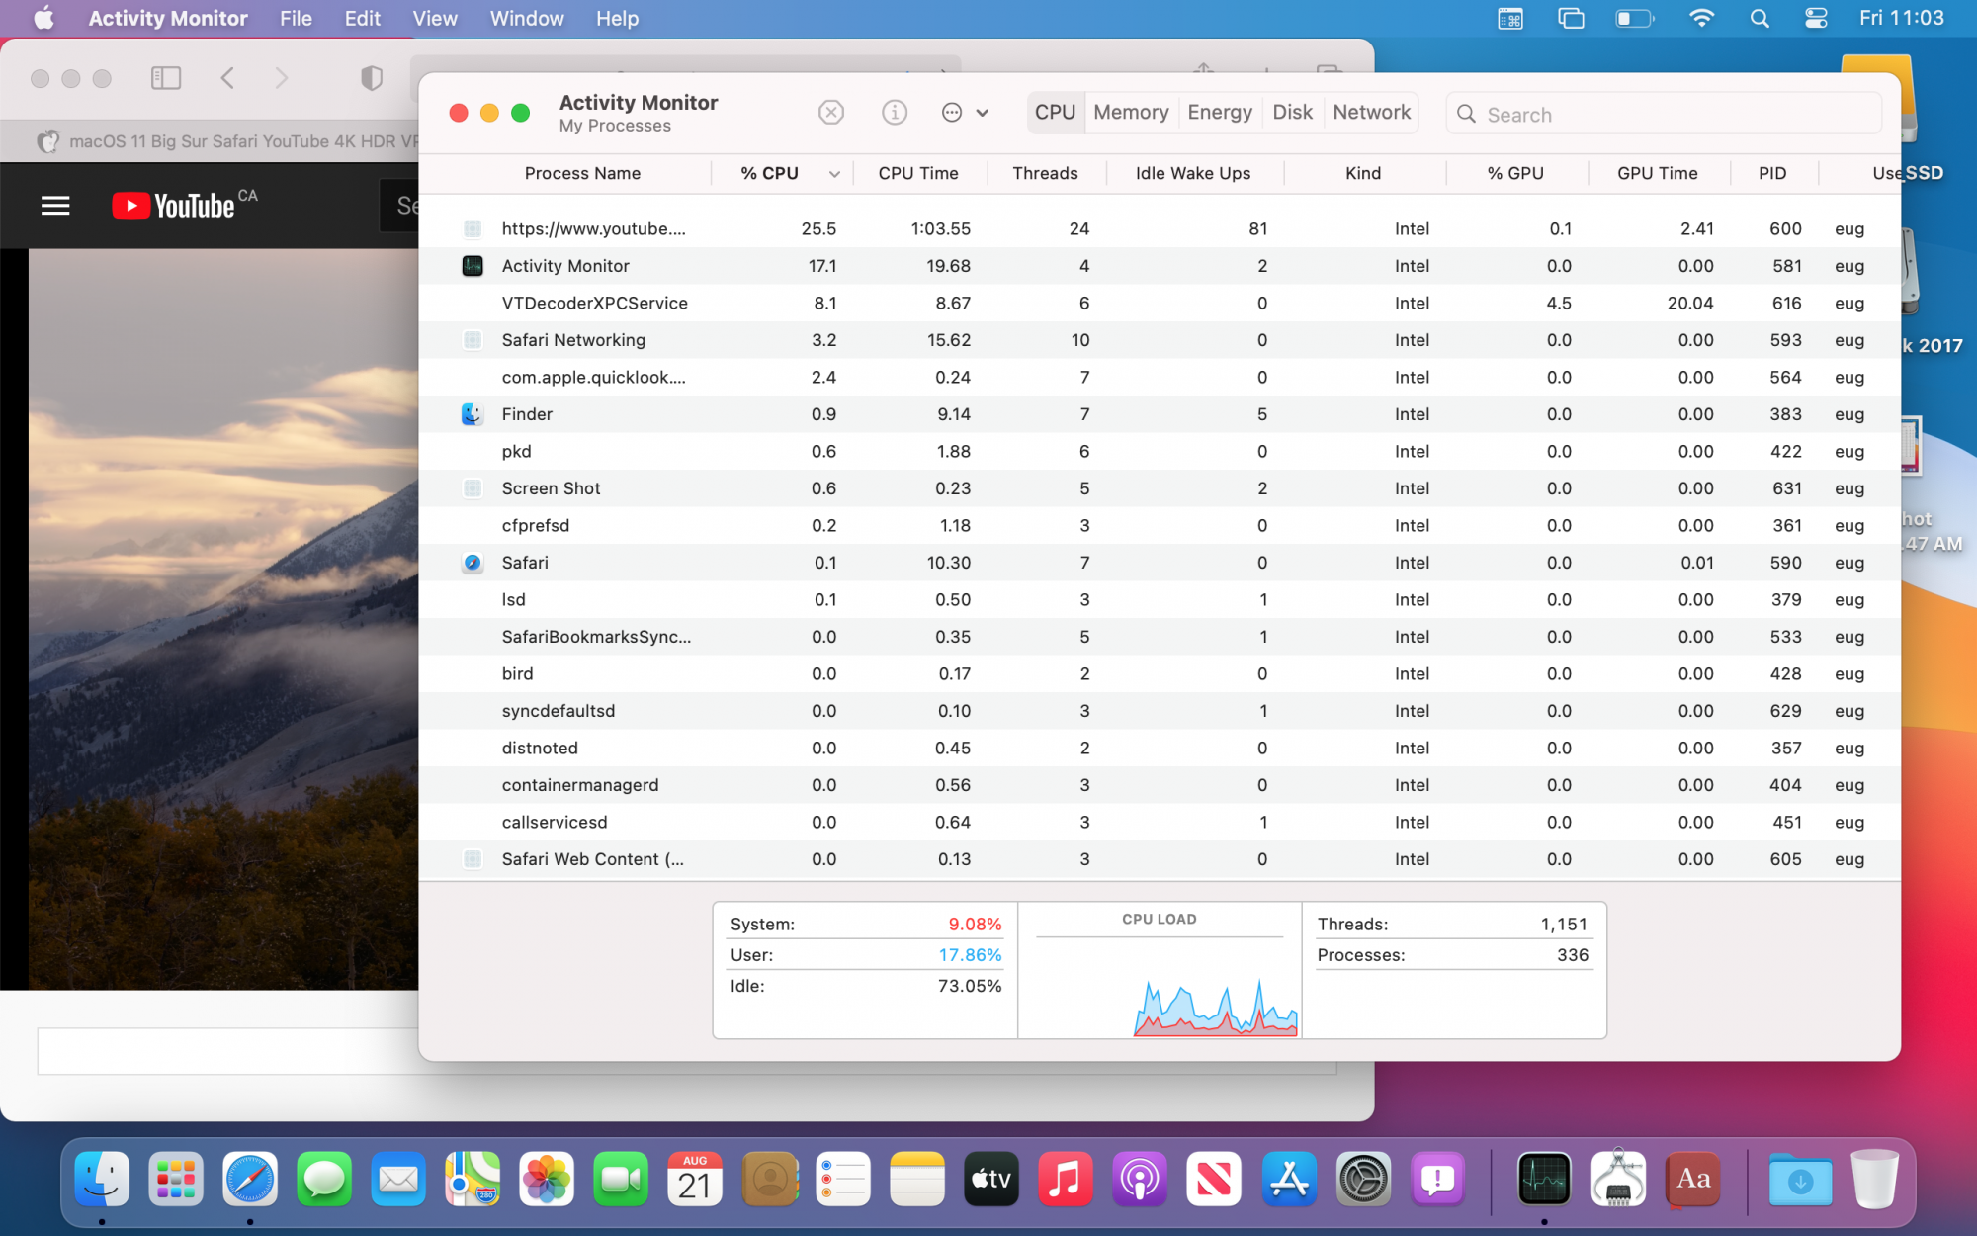Image resolution: width=1977 pixels, height=1236 pixels.
Task: Select the Safari Networking process row
Action: pos(1160,340)
